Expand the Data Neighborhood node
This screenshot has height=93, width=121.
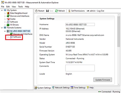pyautogui.click(x=5, y=13)
